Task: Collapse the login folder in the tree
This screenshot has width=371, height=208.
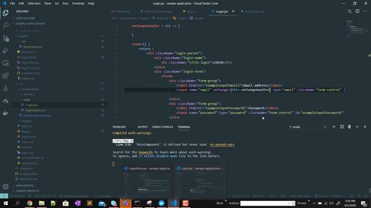Action: tap(27, 99)
